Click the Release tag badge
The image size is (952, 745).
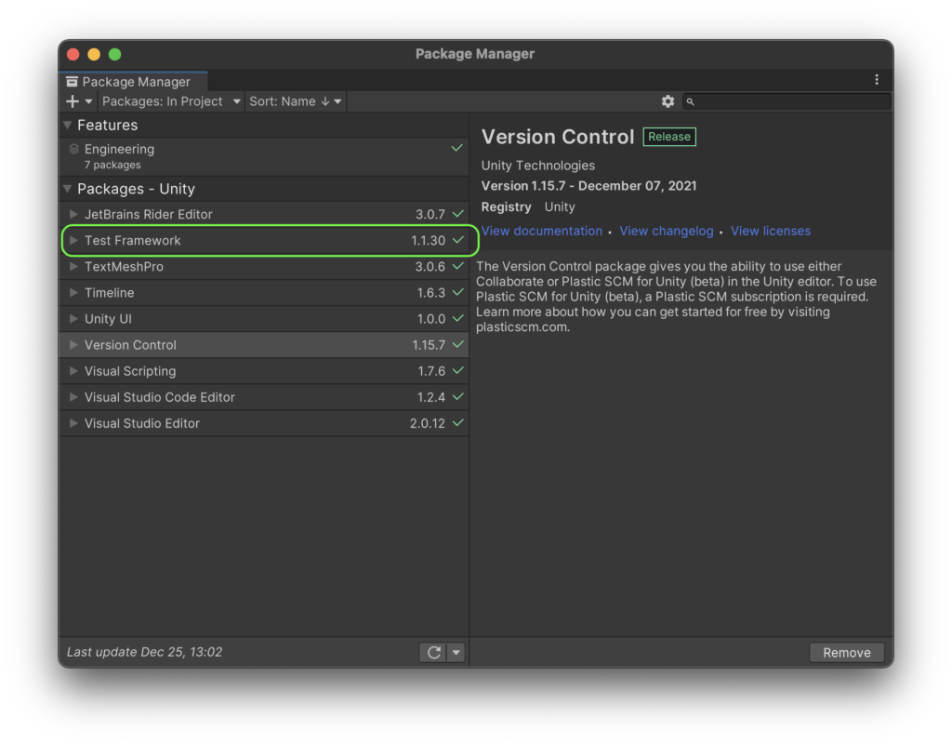tap(669, 137)
